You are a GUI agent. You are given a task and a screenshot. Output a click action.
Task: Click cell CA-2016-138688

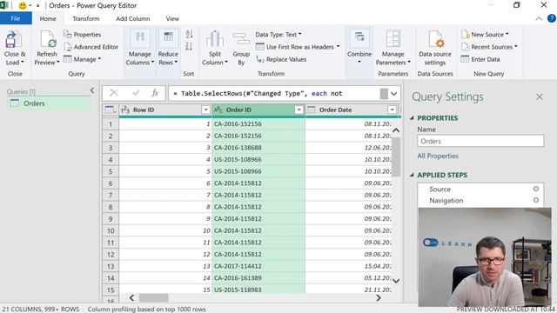click(258, 148)
